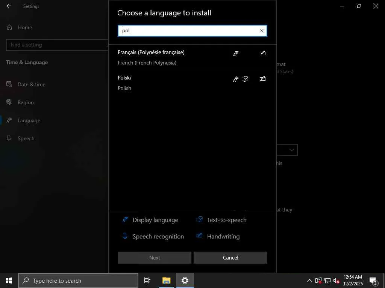
Task: Click the Speech microphone sidebar icon
Action: (9, 138)
